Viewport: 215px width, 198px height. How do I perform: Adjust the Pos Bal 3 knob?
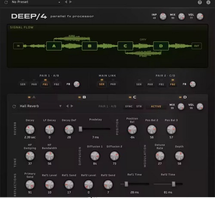pyautogui.click(x=171, y=129)
